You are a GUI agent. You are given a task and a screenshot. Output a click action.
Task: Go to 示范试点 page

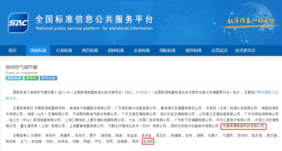click(219, 51)
